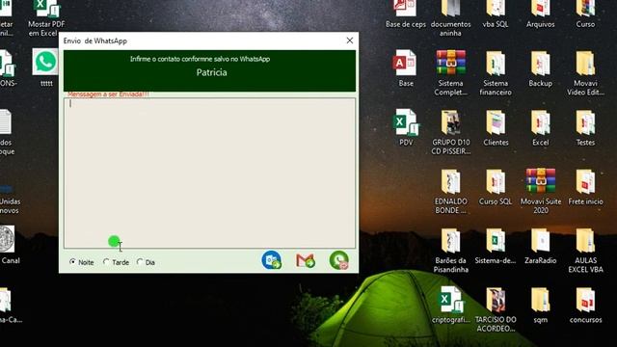Image resolution: width=617 pixels, height=347 pixels.
Task: Open the Curso folder
Action: pyautogui.click(x=585, y=14)
